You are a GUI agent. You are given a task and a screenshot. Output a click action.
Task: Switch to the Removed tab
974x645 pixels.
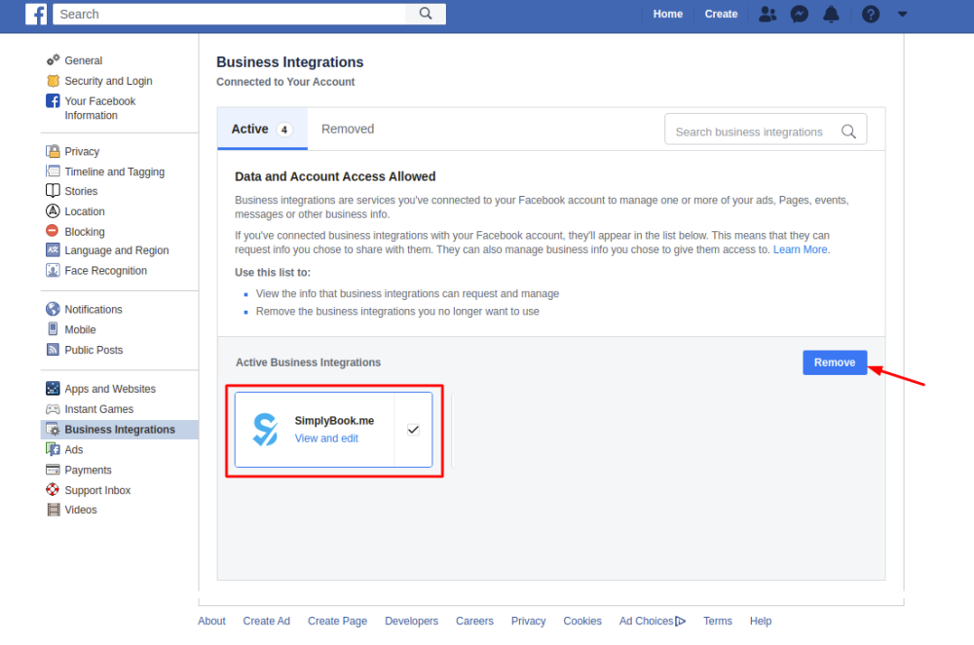tap(348, 129)
